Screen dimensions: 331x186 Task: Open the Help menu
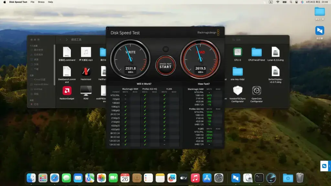click(50, 2)
